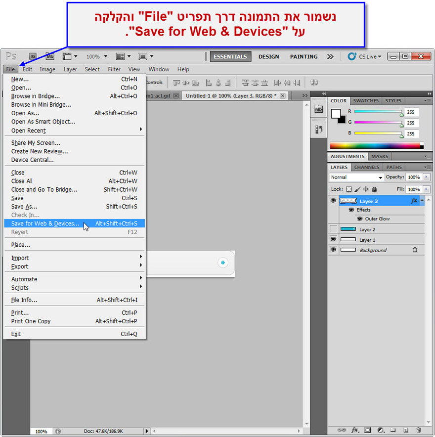This screenshot has width=435, height=437.
Task: Click Distribute top edges icon in options bar
Action: pos(245,83)
